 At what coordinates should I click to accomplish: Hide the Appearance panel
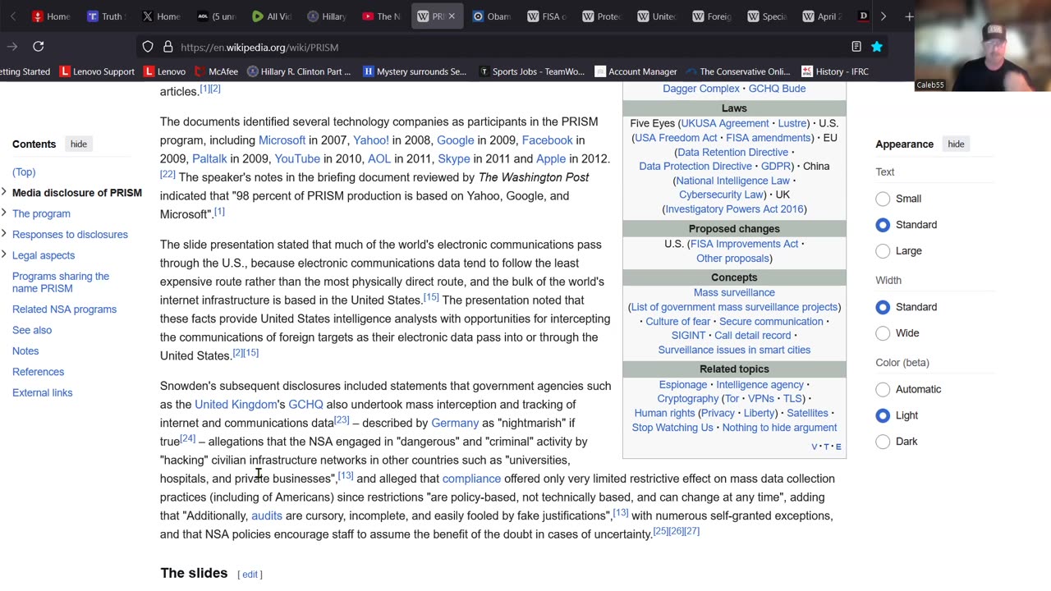click(956, 144)
